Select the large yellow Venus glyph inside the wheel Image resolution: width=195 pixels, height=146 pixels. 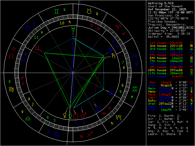pyautogui.click(x=65, y=116)
